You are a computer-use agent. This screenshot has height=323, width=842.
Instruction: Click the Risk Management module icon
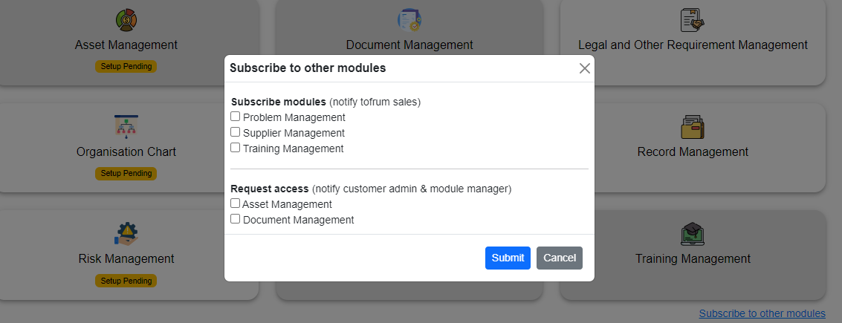[x=126, y=234]
